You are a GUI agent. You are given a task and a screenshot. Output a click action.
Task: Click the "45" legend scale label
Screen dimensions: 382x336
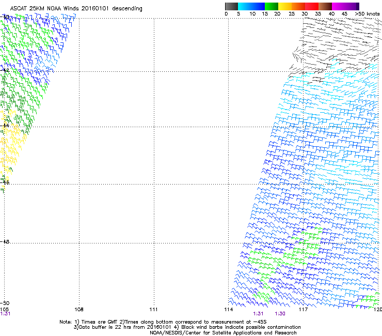(344, 14)
